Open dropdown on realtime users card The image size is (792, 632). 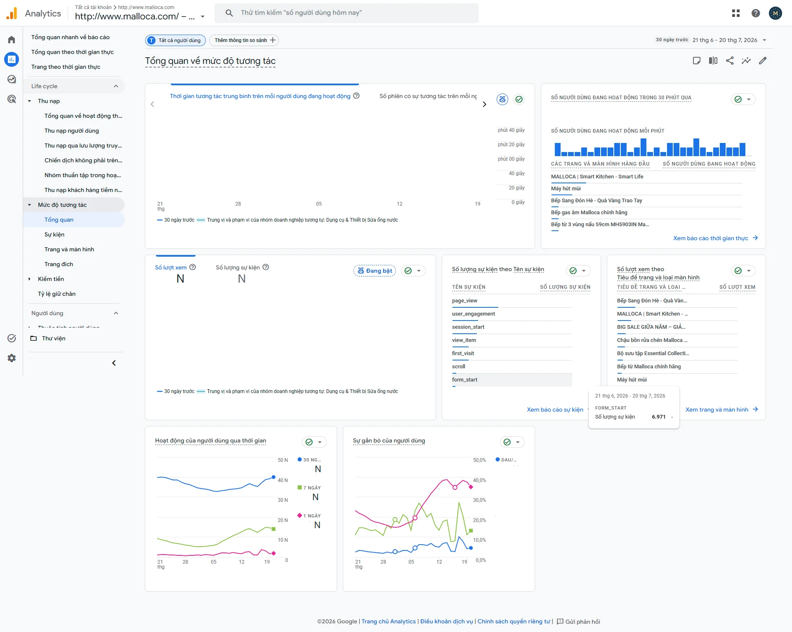click(749, 99)
